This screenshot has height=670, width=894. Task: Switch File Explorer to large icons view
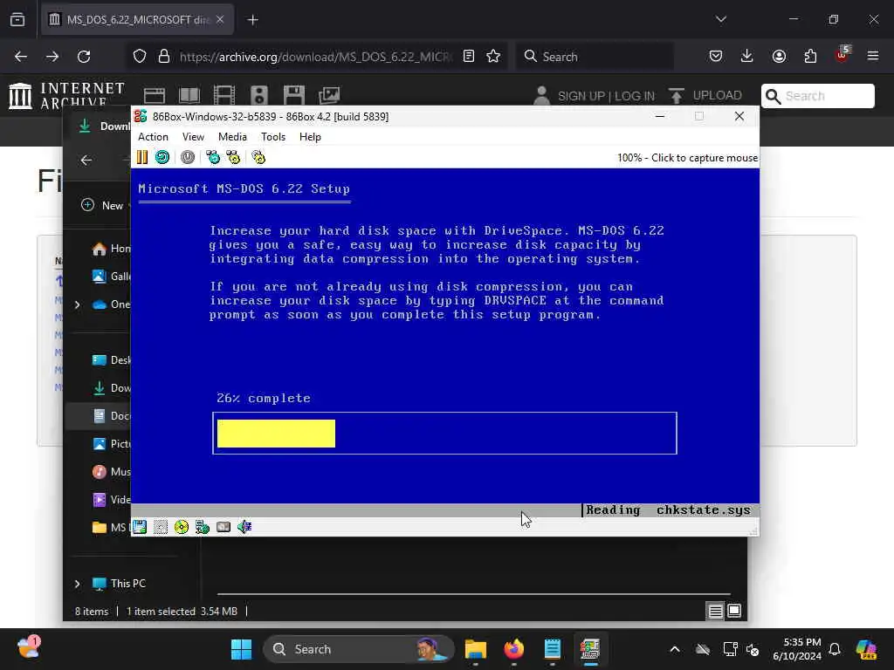click(x=734, y=612)
